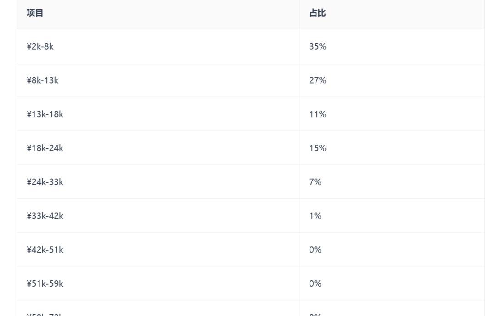Click the 35% percentage value
Viewport: 496px width, 316px height.
[317, 46]
